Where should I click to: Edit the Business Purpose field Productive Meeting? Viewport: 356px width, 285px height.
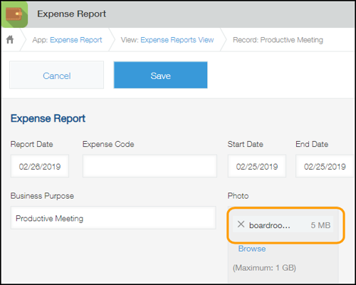click(113, 218)
